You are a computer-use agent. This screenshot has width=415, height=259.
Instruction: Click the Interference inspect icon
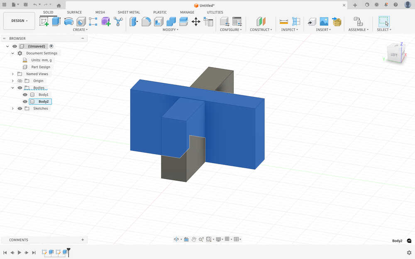[x=296, y=22]
